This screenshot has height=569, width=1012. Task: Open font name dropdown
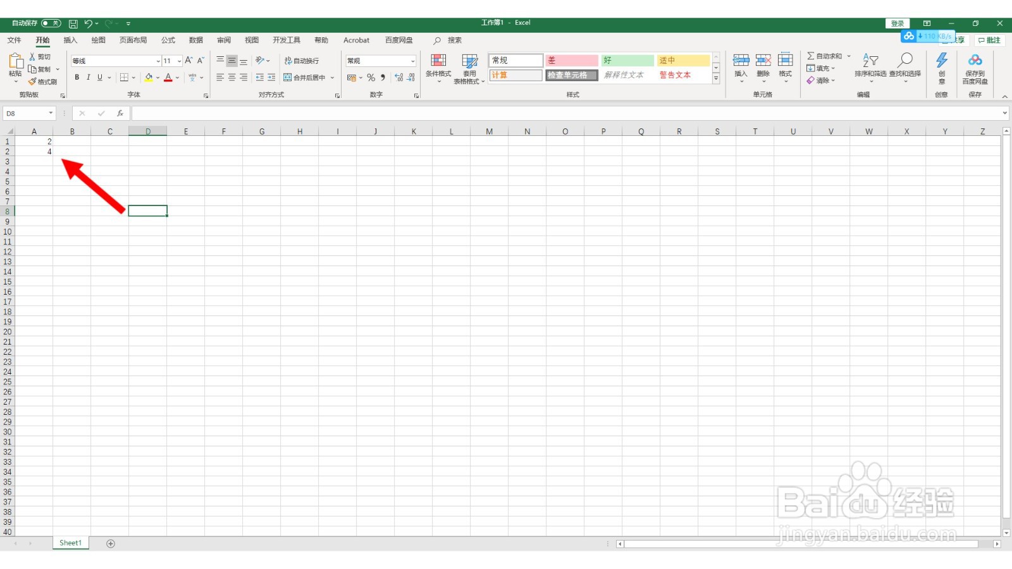158,61
